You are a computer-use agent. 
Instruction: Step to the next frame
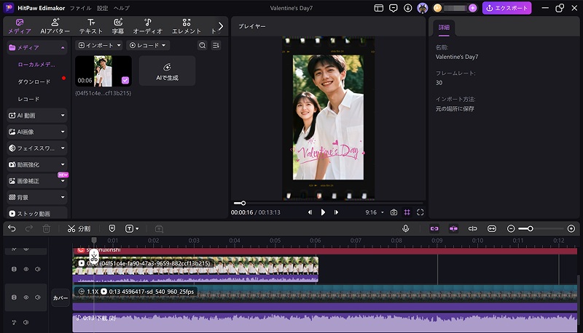[336, 212]
